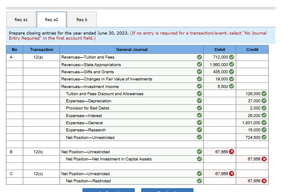Open account field Revenues—State Appropriations
Image resolution: width=300 pixels, height=192 pixels.
click(131, 64)
